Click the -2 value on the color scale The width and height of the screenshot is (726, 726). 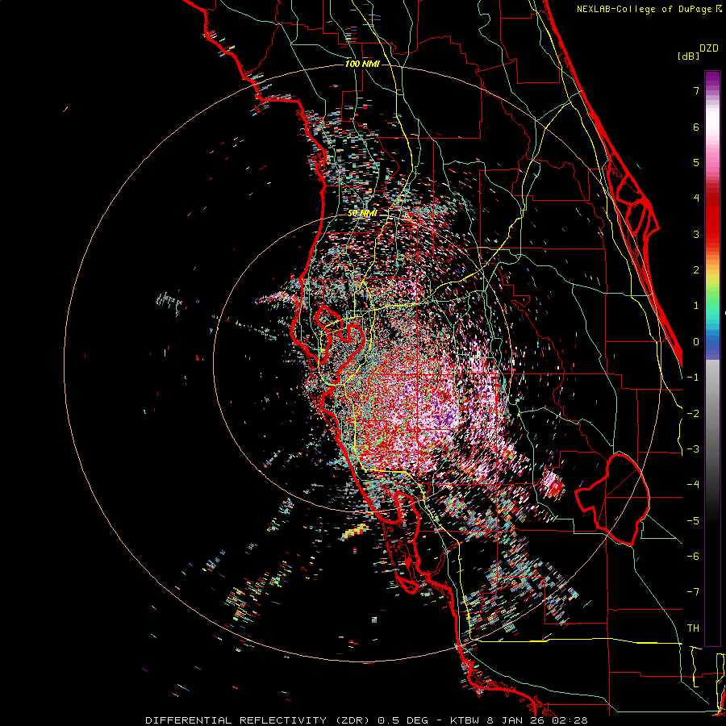693,413
